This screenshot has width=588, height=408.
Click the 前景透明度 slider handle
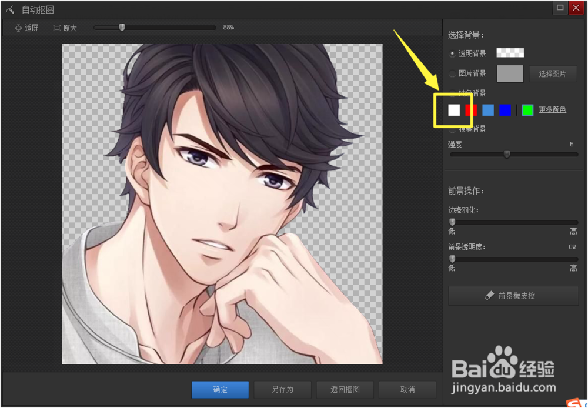point(452,259)
